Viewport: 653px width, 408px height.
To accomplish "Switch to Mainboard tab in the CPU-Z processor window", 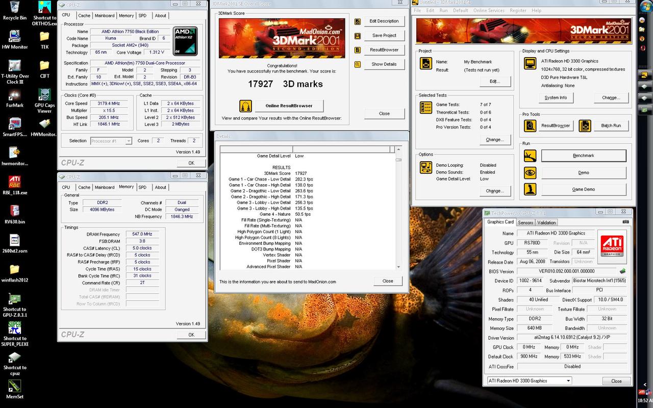I will click(x=105, y=16).
